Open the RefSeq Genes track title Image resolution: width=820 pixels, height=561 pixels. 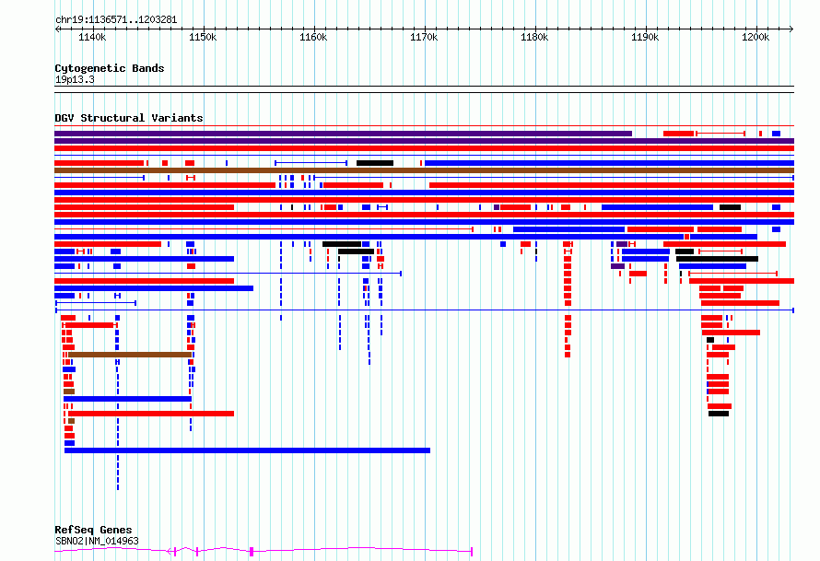click(x=93, y=531)
